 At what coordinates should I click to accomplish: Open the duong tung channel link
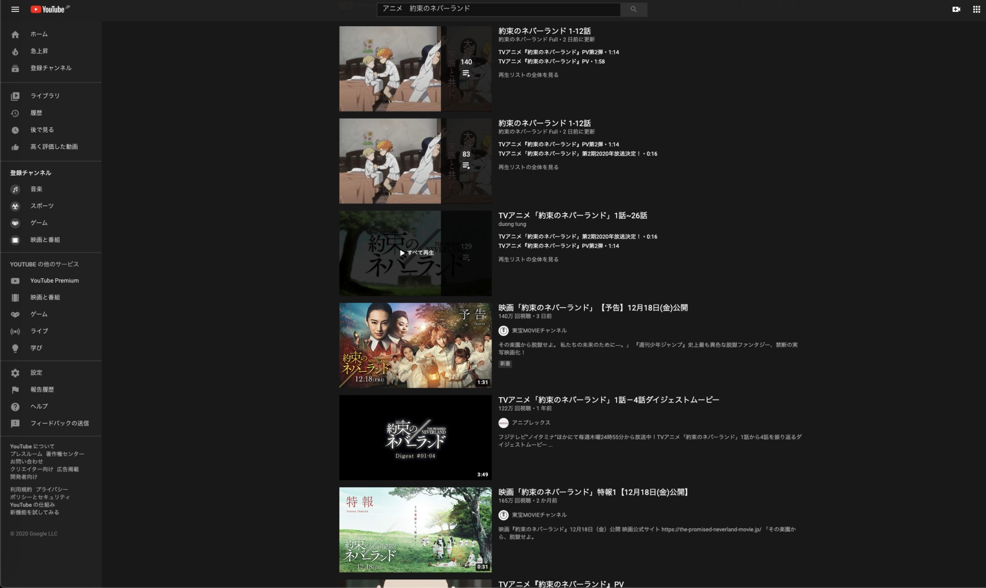[512, 224]
